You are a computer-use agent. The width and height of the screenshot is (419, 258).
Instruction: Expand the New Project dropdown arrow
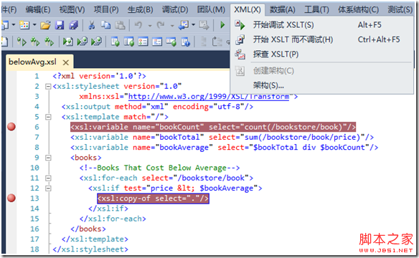13,25
